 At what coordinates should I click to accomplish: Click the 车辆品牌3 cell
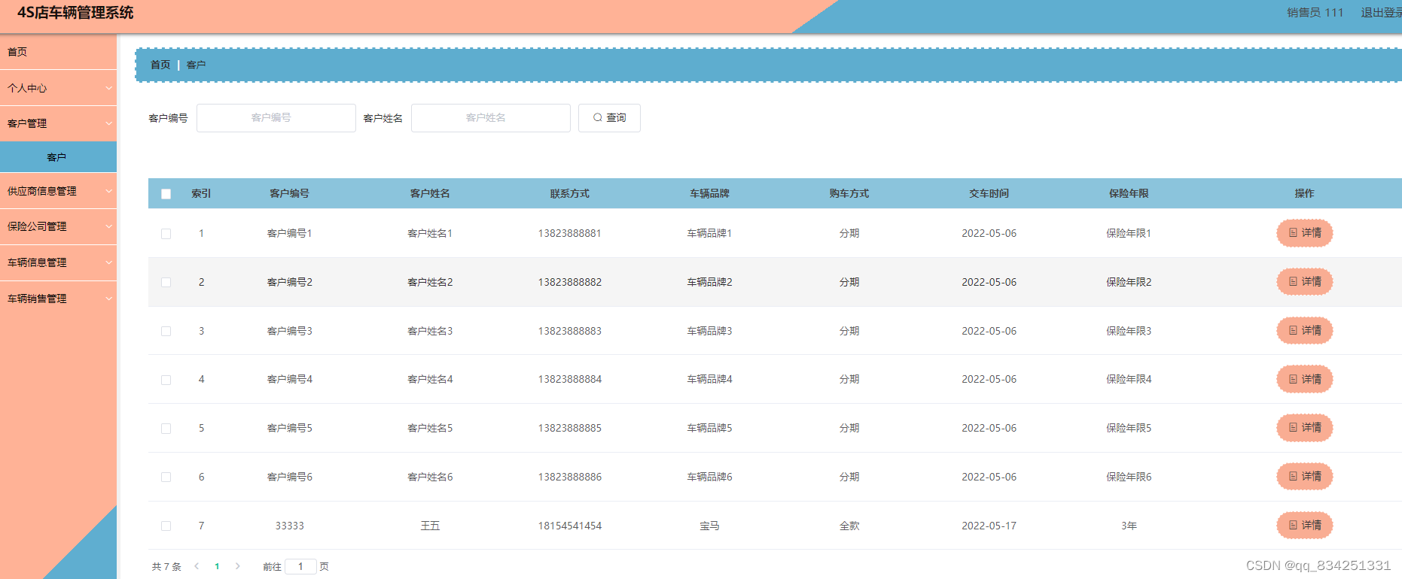(709, 332)
